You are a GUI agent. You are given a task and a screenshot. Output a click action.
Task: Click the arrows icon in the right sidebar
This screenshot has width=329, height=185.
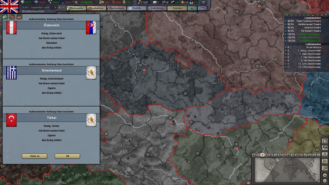click(325, 148)
